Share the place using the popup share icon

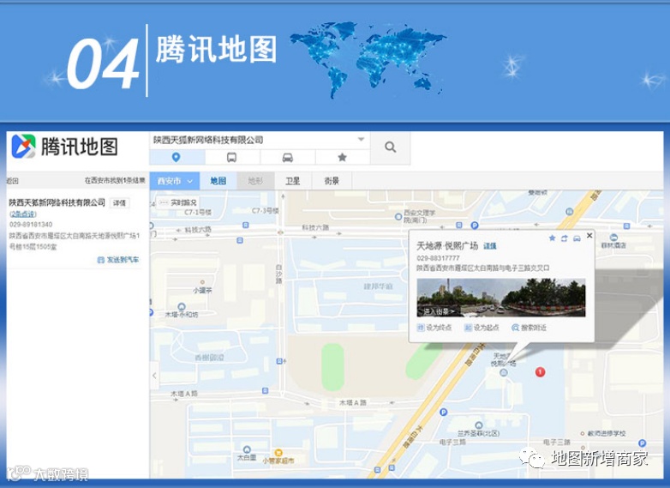click(564, 238)
